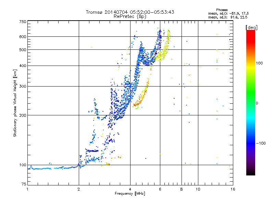Click the y-axis tick label 500
Screen dimensions: 274x206
pyautogui.click(x=23, y=50)
